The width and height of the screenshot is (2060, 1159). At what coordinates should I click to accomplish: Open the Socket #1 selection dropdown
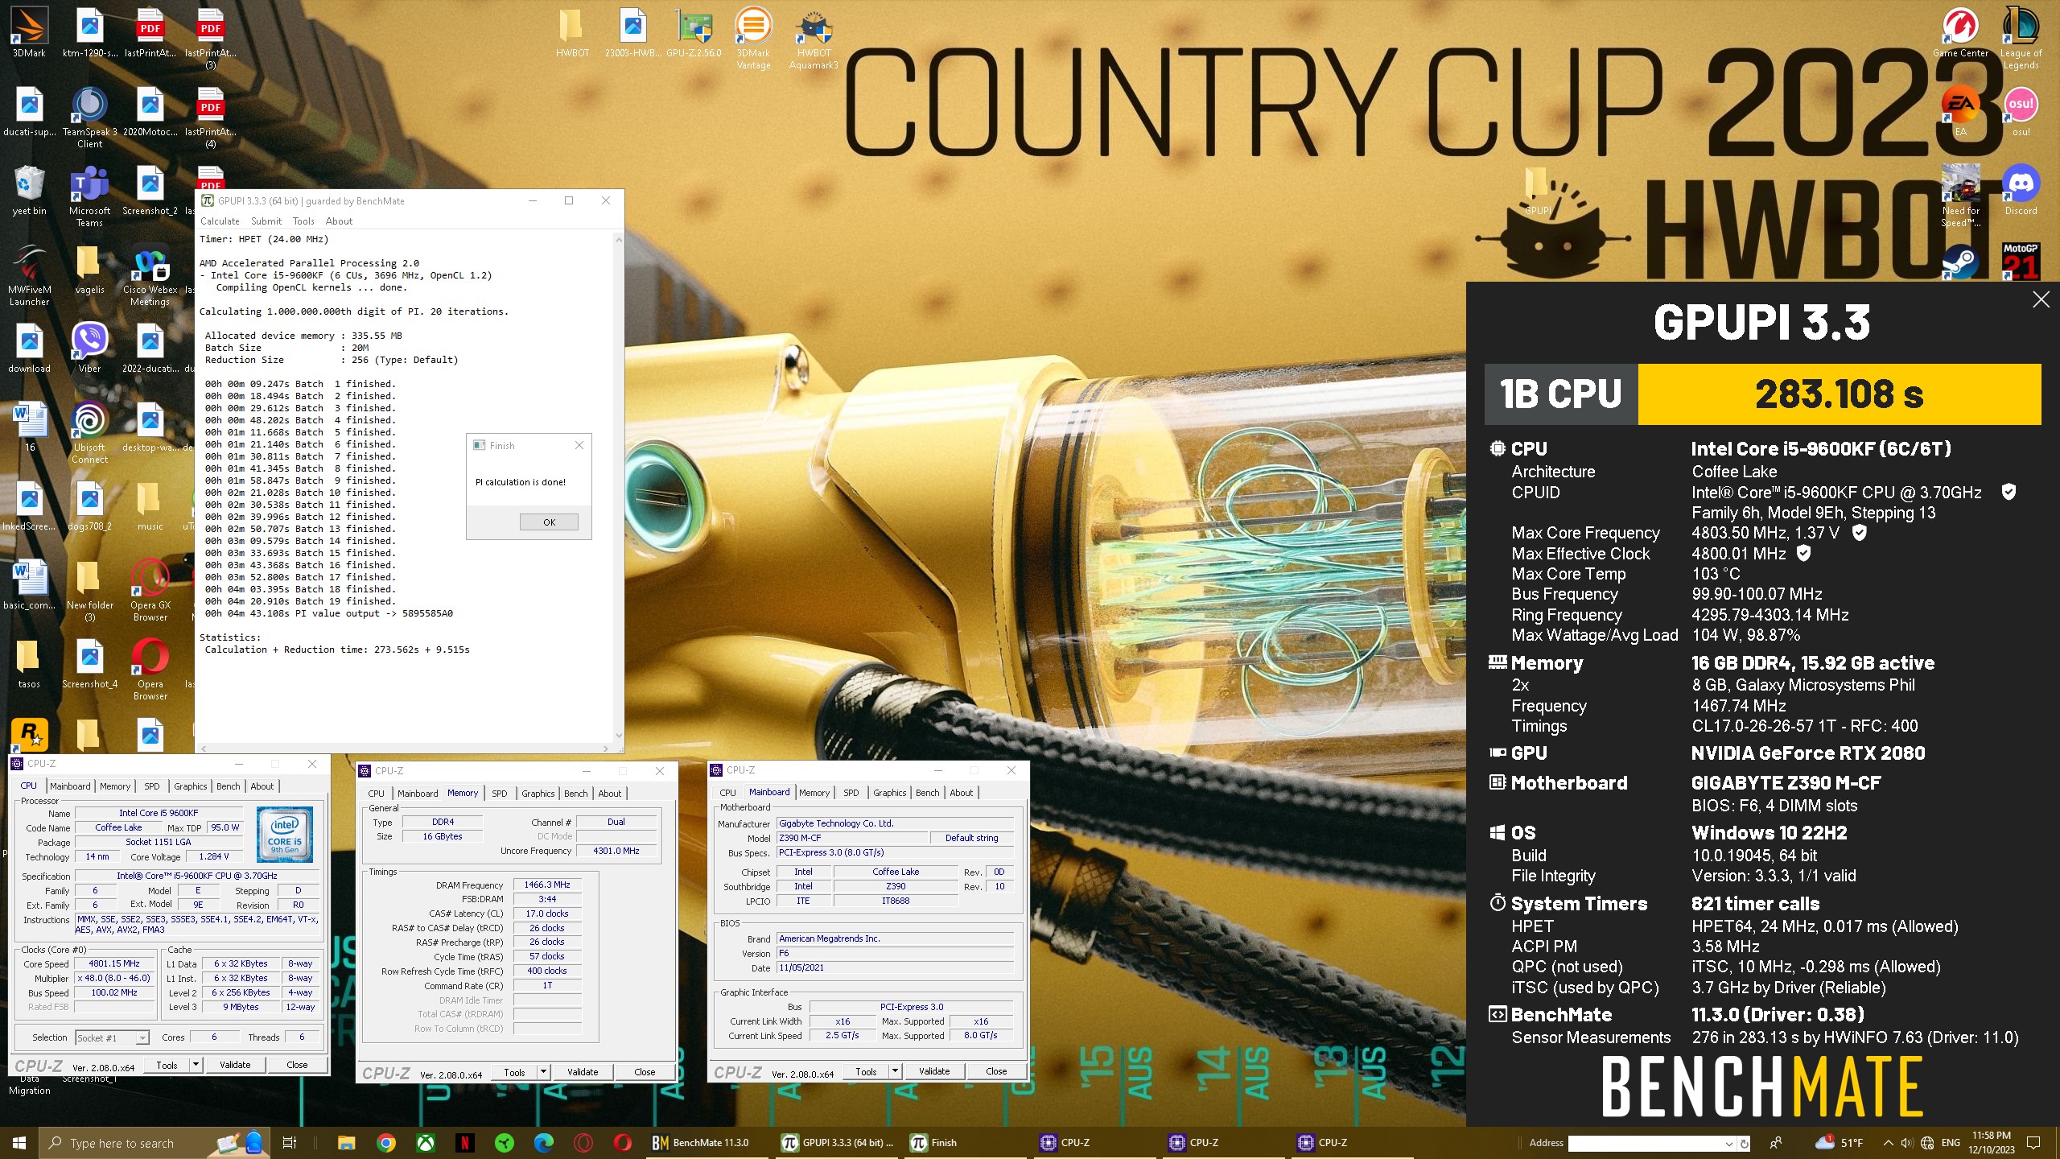coord(112,1037)
